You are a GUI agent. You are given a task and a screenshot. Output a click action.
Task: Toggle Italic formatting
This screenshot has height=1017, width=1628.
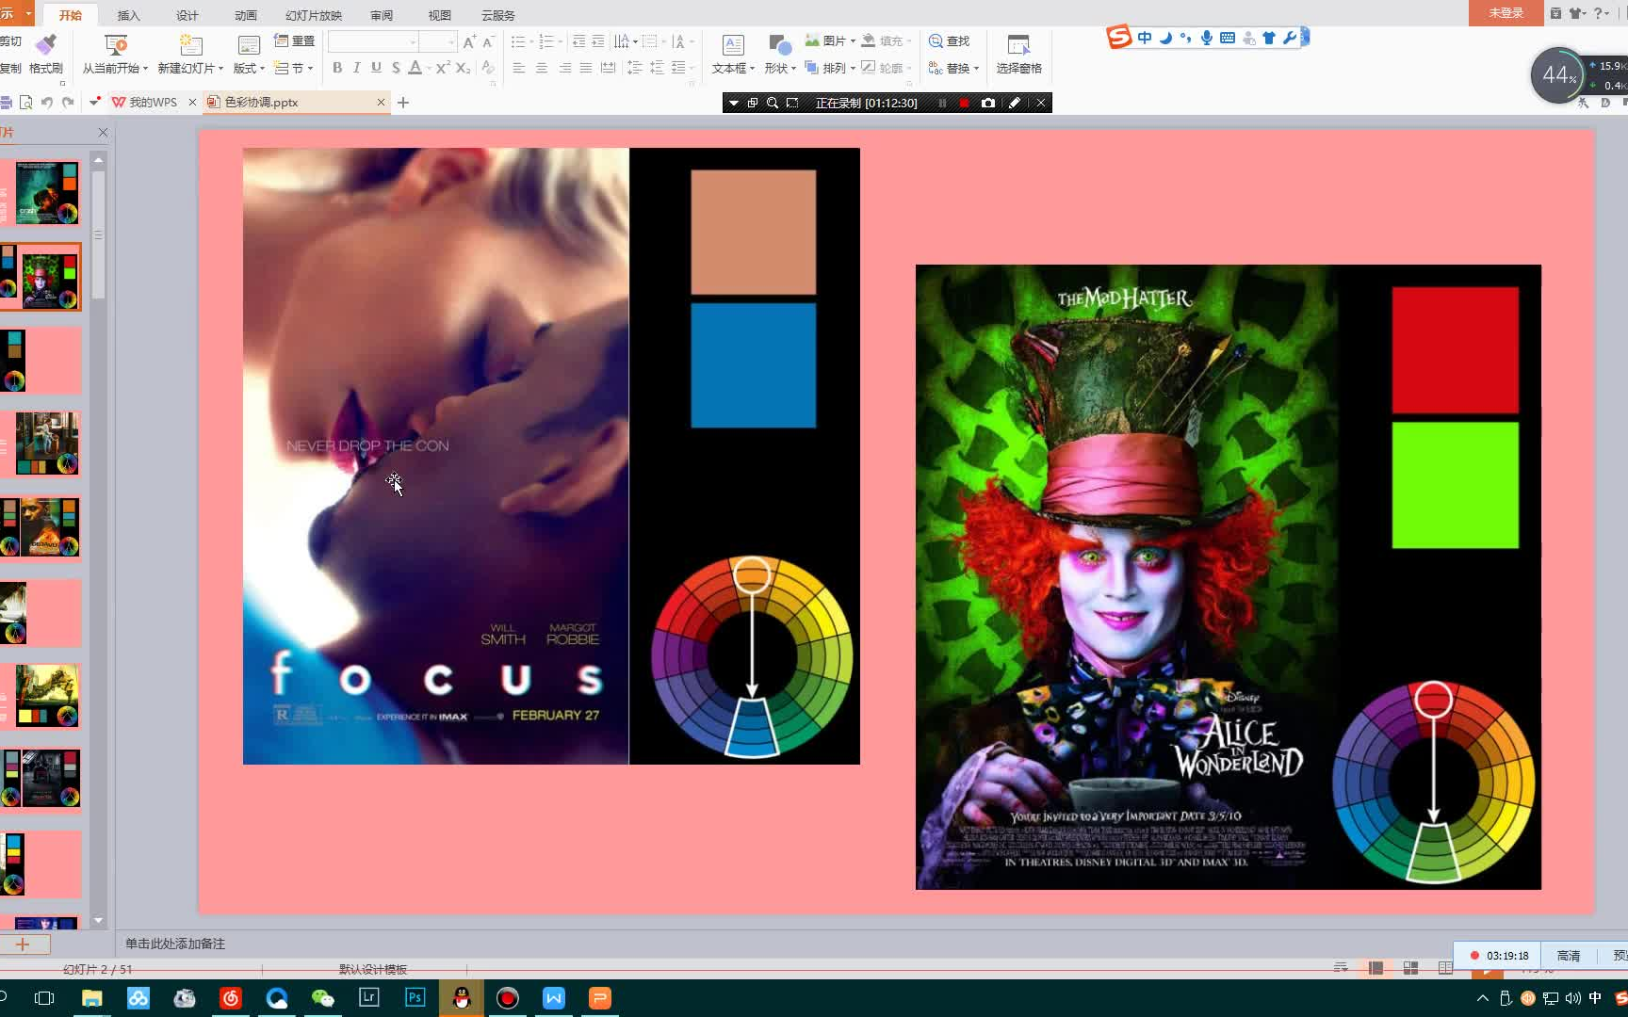[356, 68]
